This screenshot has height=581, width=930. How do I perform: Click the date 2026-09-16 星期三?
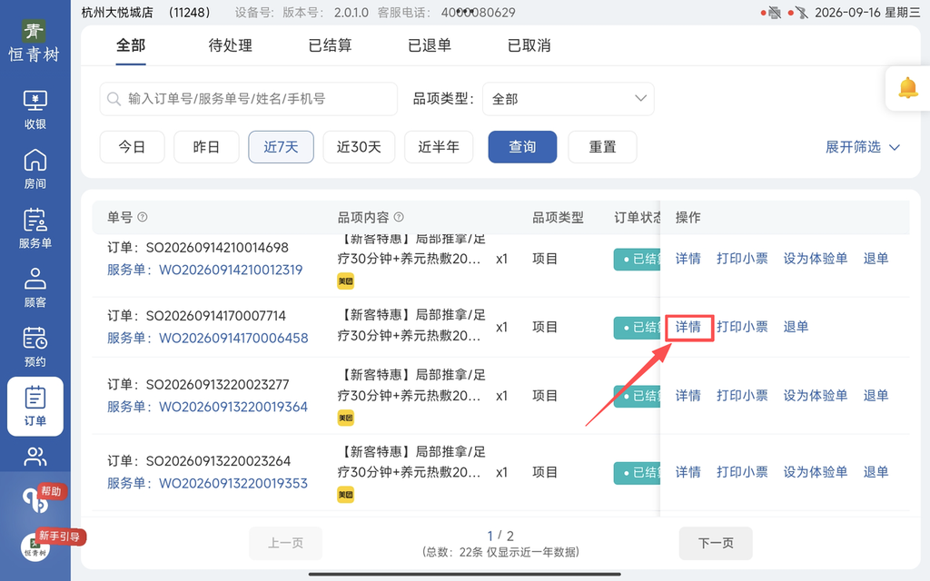click(x=867, y=13)
